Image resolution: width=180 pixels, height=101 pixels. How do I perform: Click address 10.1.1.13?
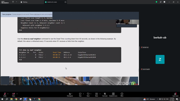[x=67, y=55]
